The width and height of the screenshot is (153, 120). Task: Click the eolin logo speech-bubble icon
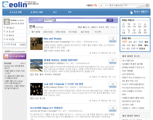6,4
